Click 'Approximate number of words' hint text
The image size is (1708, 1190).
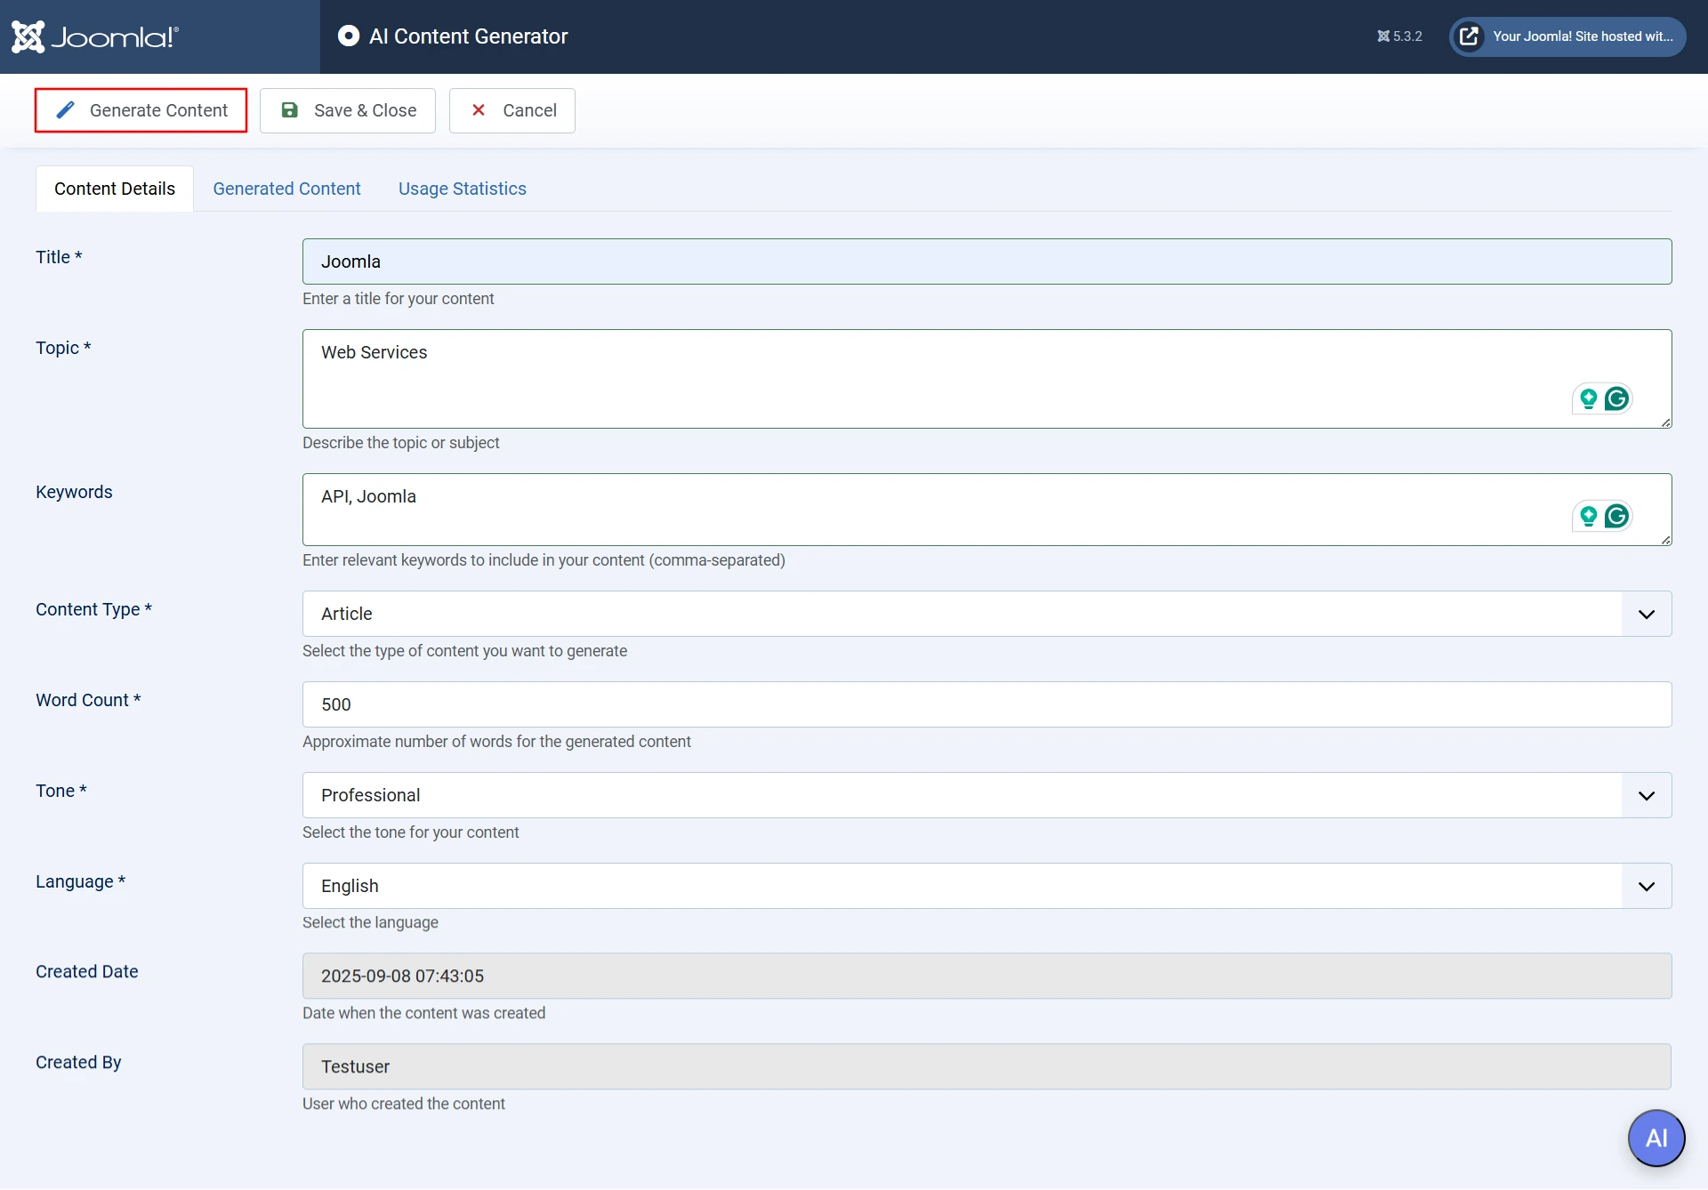click(x=496, y=742)
